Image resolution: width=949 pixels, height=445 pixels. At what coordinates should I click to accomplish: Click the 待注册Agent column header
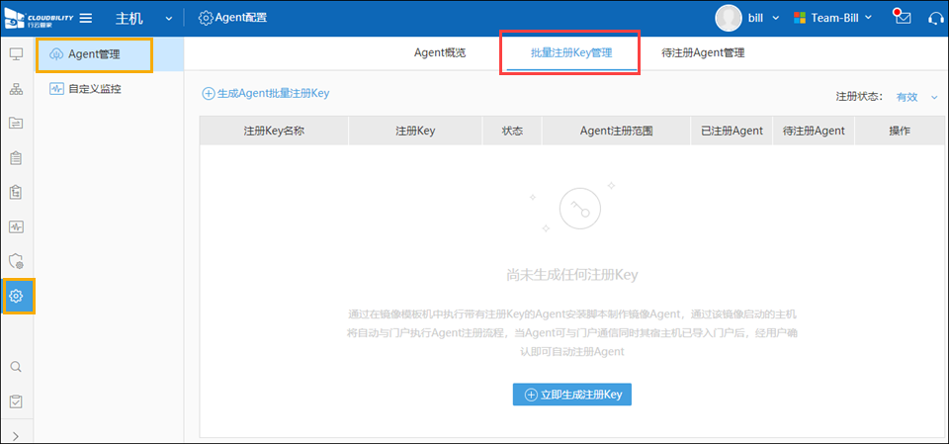(814, 131)
